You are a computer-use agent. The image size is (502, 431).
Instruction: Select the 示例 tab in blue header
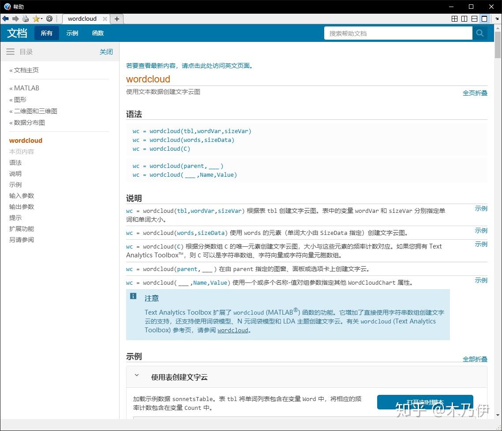click(x=72, y=33)
